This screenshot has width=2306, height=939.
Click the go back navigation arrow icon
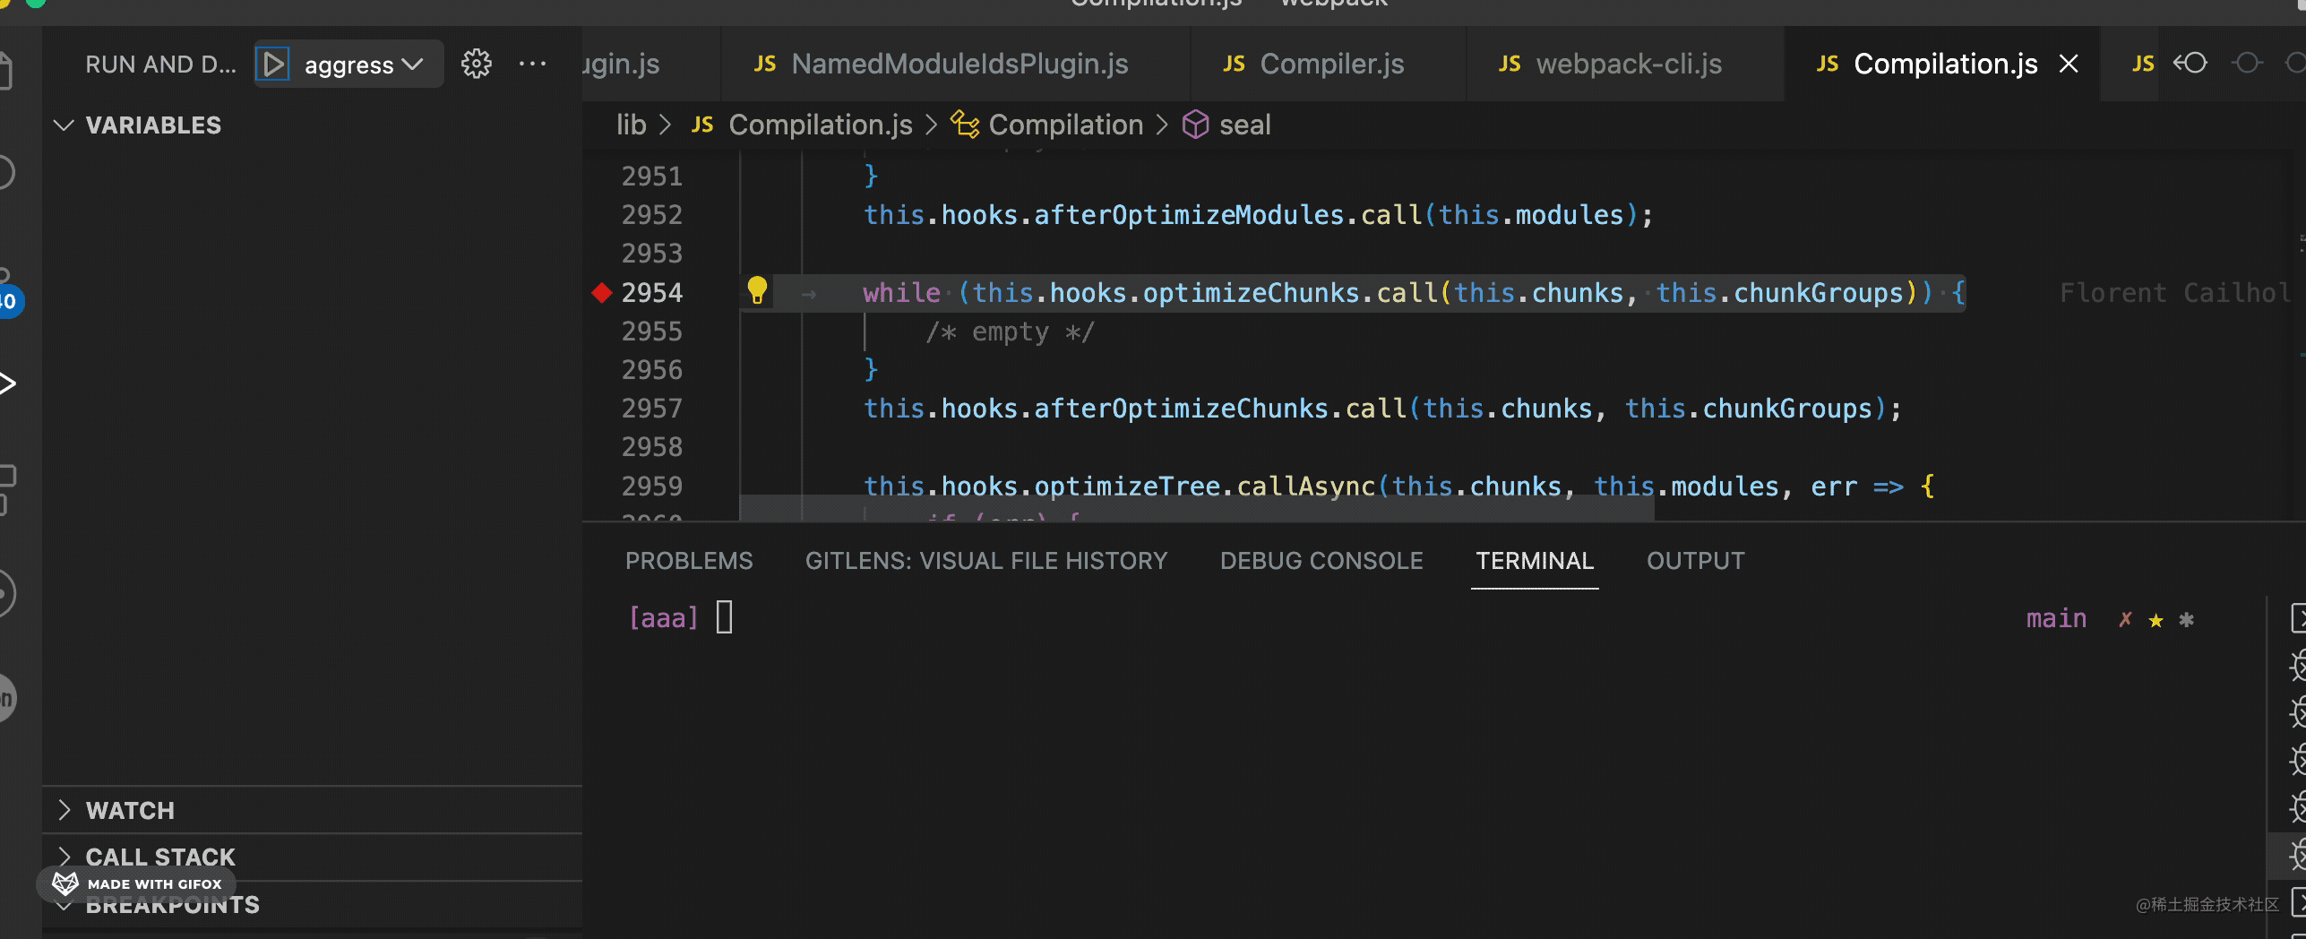pos(2190,64)
